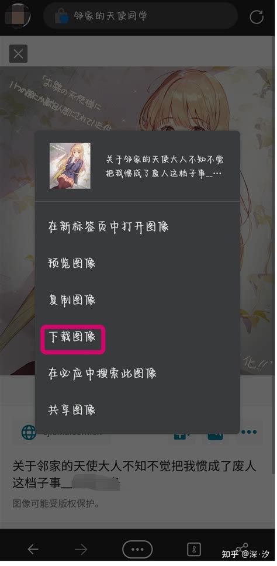
Task: Tap the search field reading 邻家的天使同学
Action: (140, 16)
